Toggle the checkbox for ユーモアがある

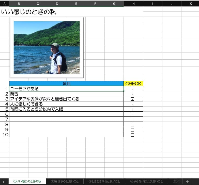point(132,89)
